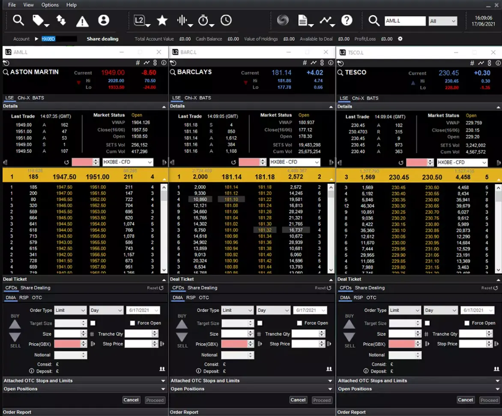The image size is (502, 416).
Task: Open the View menu
Action: (28, 5)
